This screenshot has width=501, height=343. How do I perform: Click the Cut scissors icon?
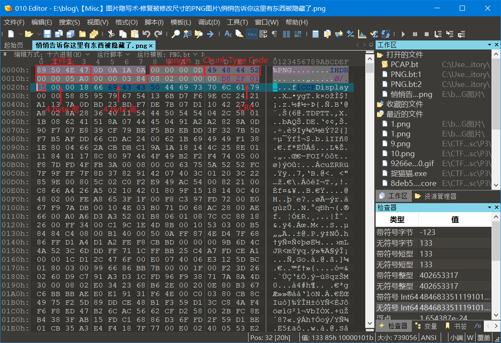coord(111,34)
